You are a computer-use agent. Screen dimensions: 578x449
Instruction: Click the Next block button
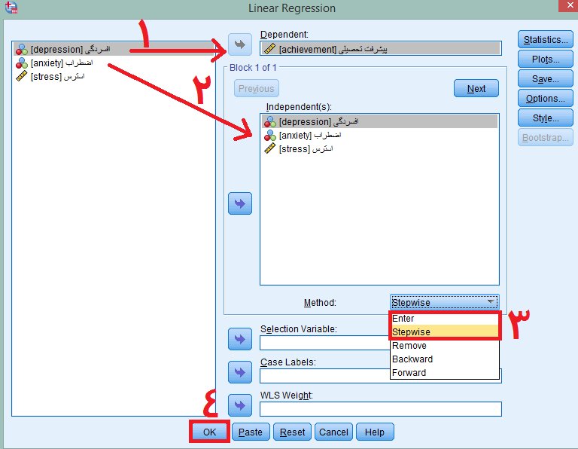coord(476,88)
